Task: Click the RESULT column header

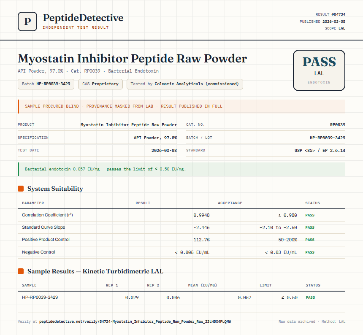Action: point(143,203)
